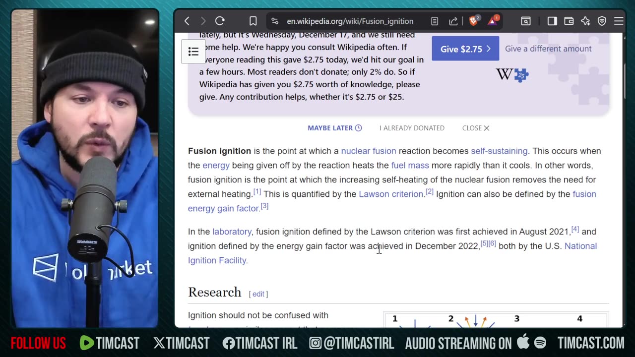This screenshot has height=357, width=635.
Task: Click the fusion diagram thumbnail
Action: 496,320
